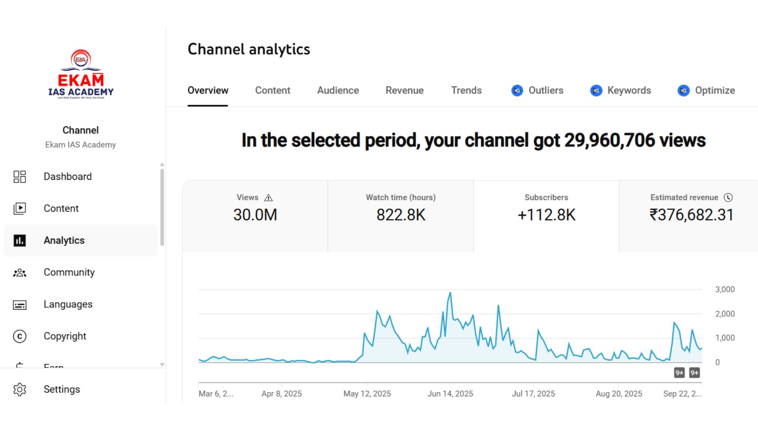The image size is (758, 426).
Task: Open Languages in the sidebar menu
Action: click(81, 305)
